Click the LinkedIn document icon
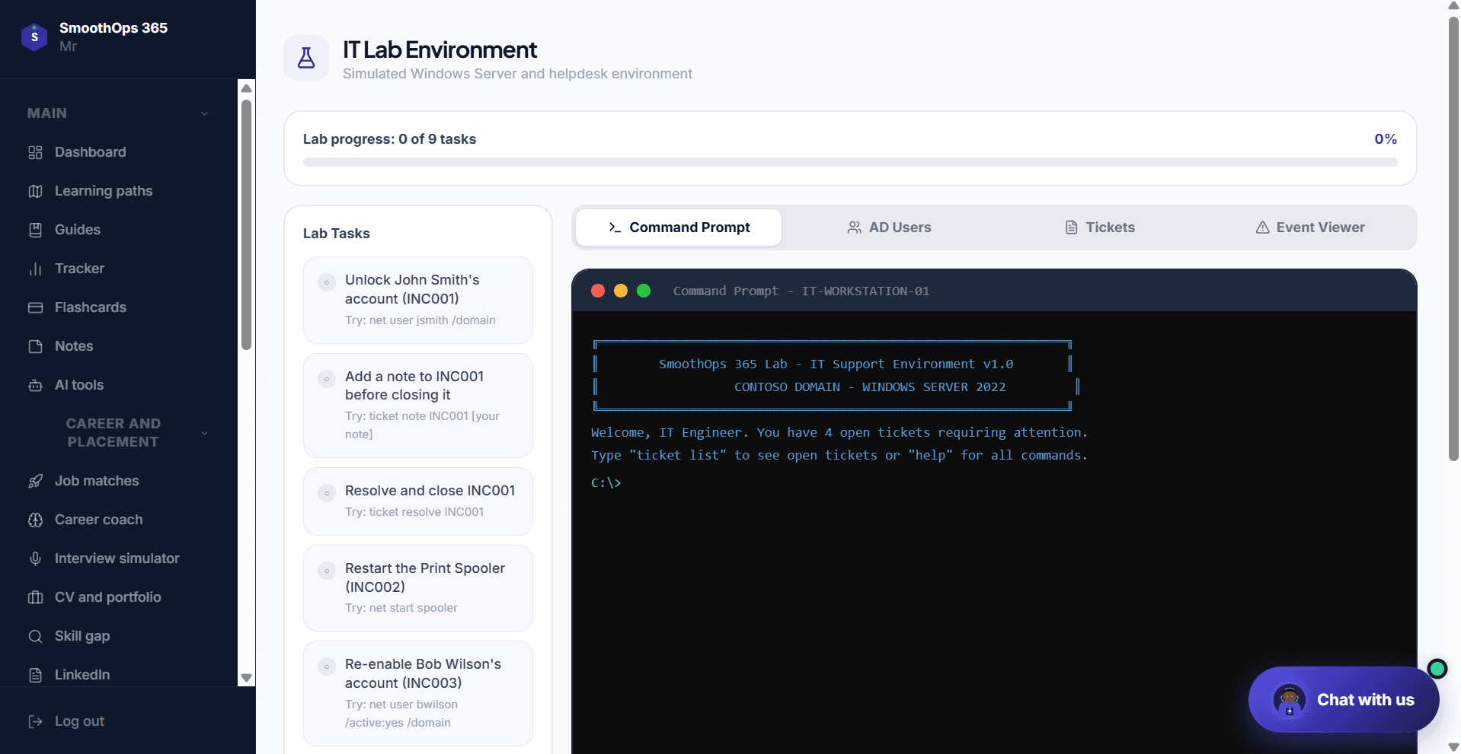The height and width of the screenshot is (754, 1461). (35, 675)
